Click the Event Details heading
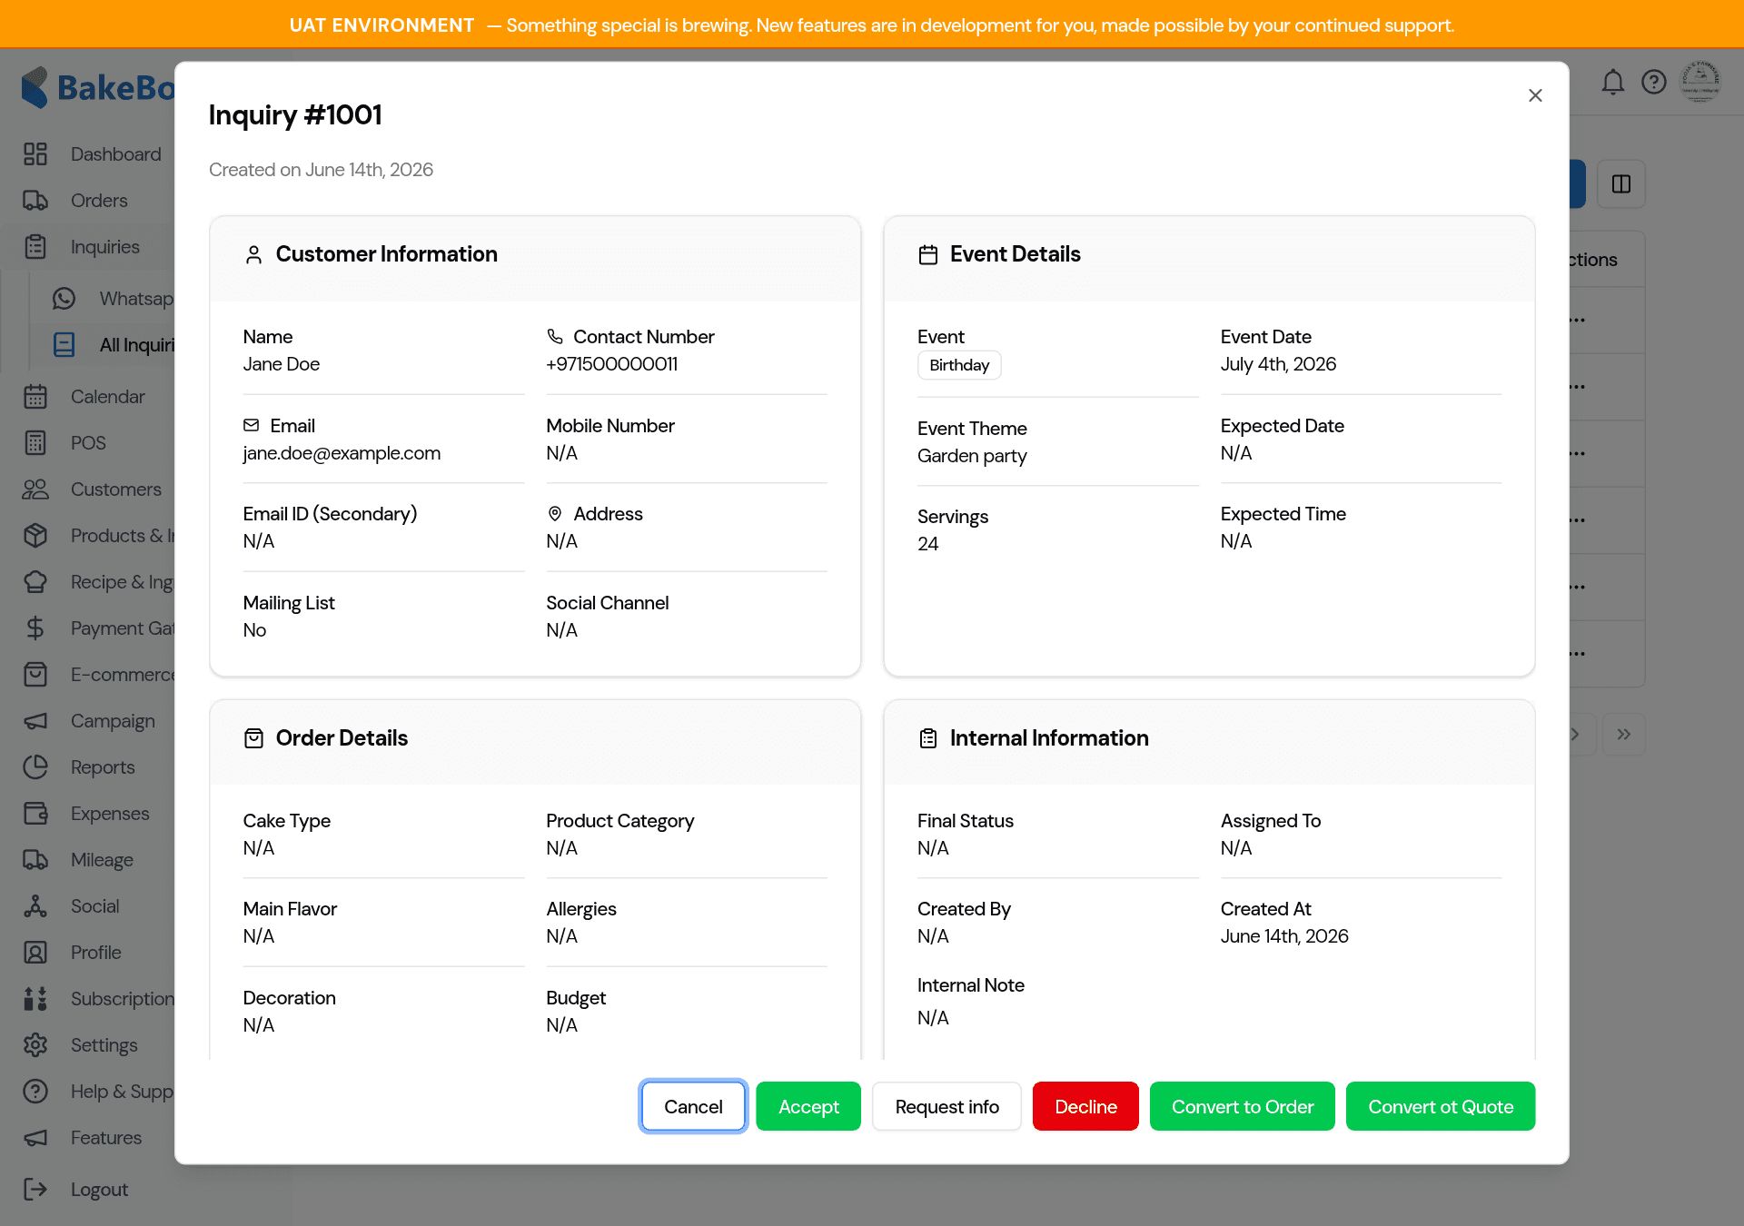Image resolution: width=1744 pixels, height=1226 pixels. (1016, 254)
